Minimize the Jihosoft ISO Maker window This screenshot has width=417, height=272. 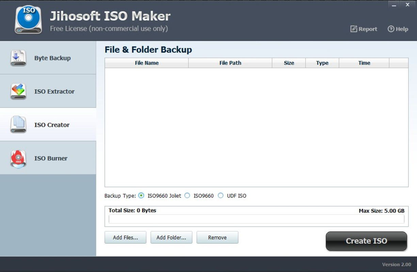(x=394, y=5)
